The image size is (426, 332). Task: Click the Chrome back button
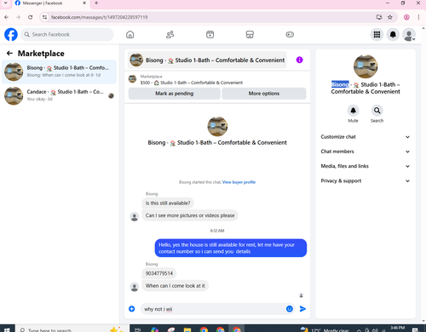click(6, 17)
